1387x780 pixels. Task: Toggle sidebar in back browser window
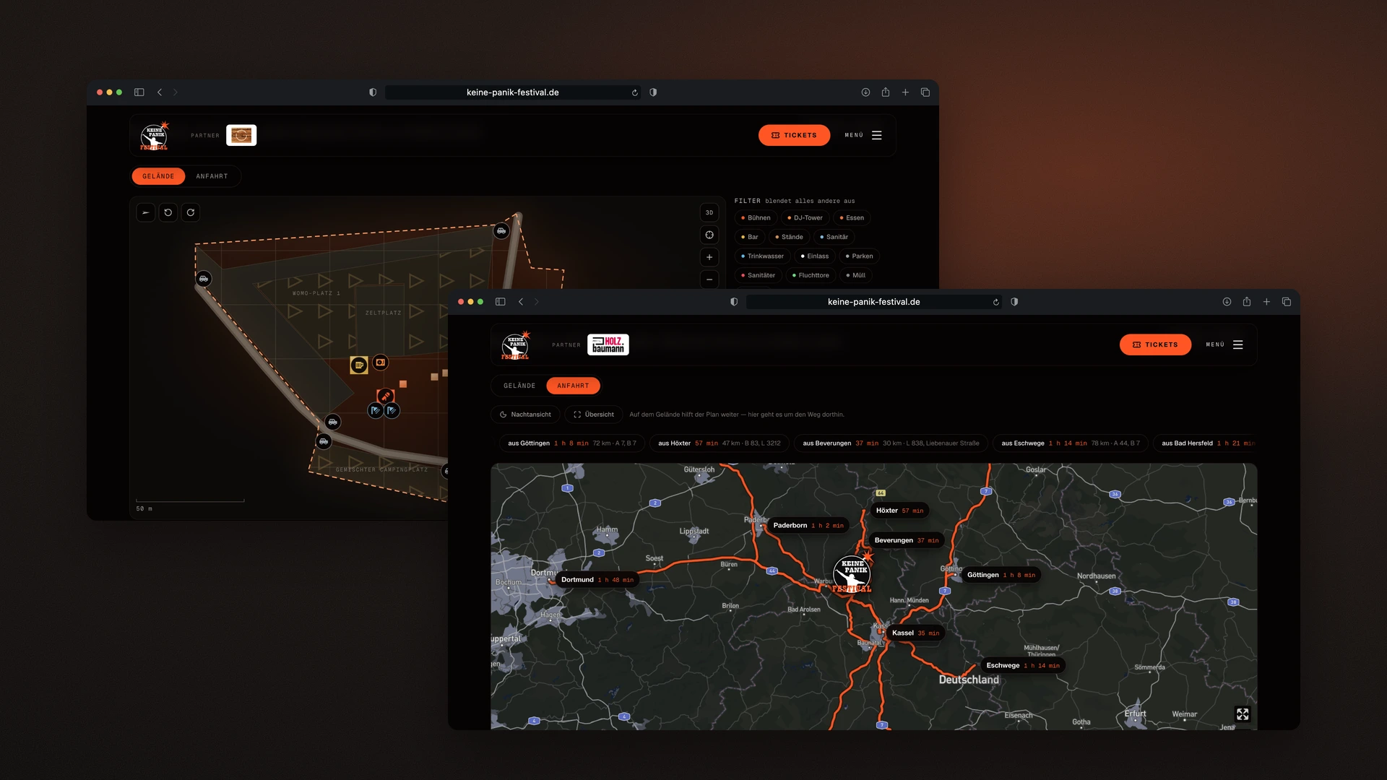[139, 92]
